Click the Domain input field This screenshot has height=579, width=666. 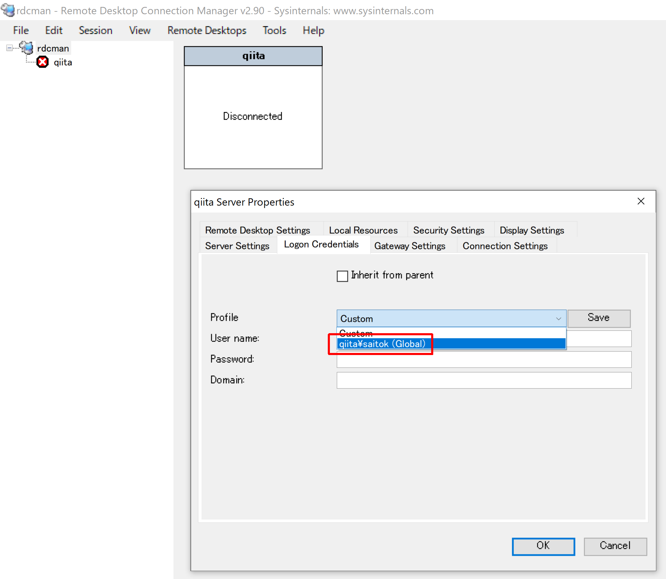tap(484, 380)
